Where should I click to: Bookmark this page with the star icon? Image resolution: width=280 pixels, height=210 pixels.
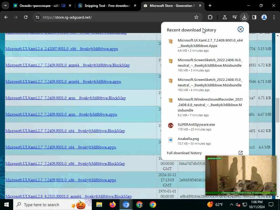point(196,17)
